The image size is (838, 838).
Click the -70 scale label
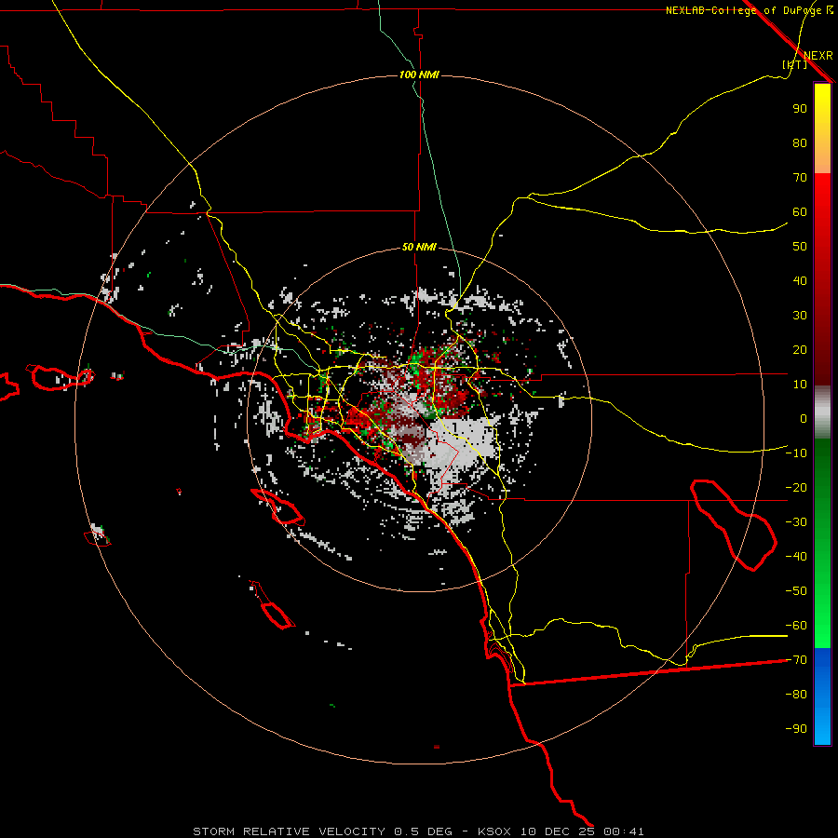point(796,660)
